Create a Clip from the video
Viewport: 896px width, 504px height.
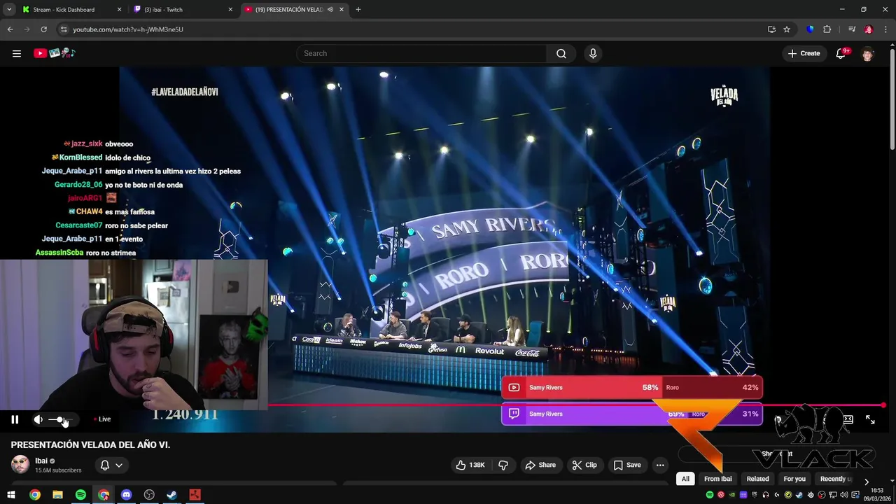[x=584, y=465]
